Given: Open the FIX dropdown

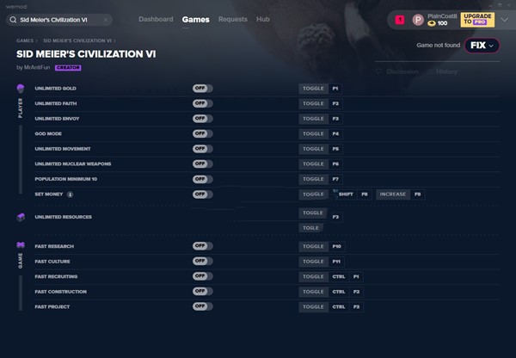Looking at the screenshot, I should point(482,45).
